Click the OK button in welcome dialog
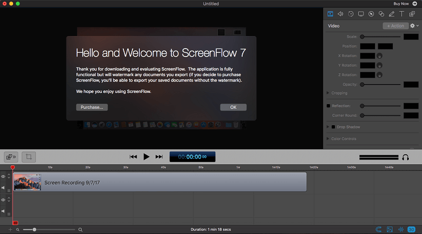This screenshot has width=422, height=234. (x=233, y=107)
